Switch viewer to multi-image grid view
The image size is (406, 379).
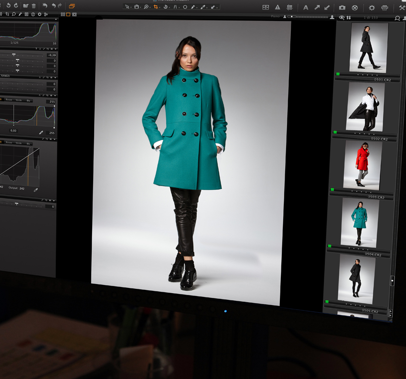coord(63,14)
